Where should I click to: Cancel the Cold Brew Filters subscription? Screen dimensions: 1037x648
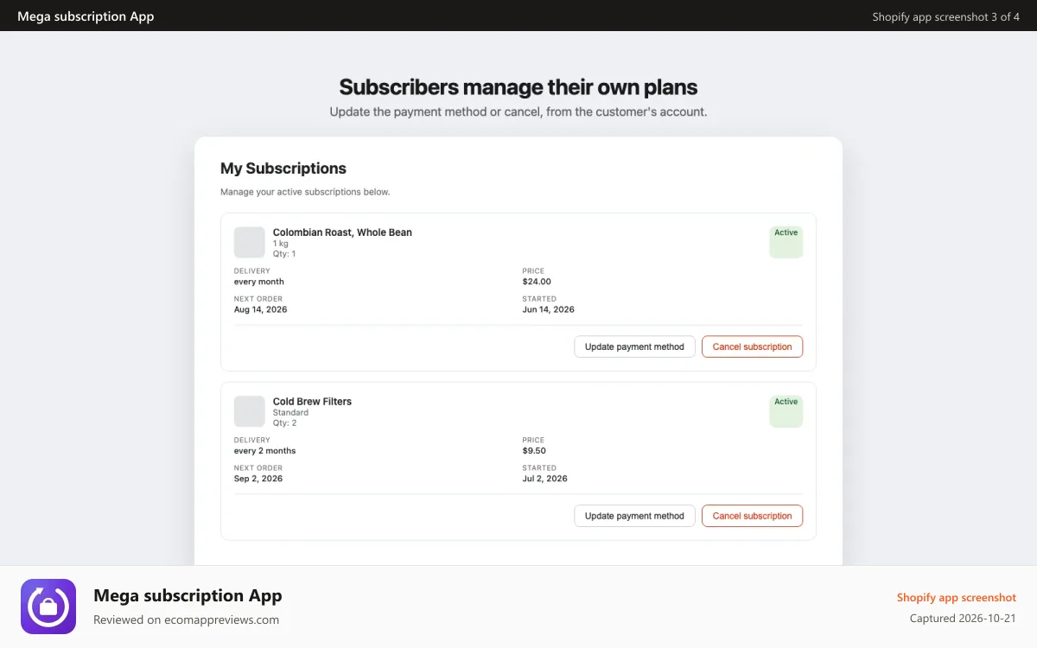(x=752, y=516)
